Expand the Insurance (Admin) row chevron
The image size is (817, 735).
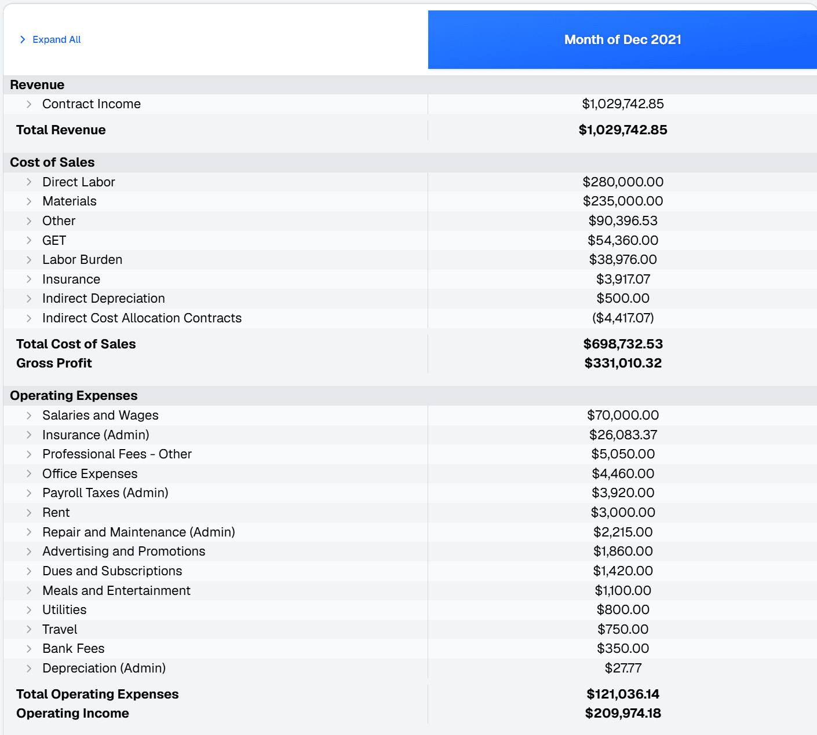coord(29,435)
